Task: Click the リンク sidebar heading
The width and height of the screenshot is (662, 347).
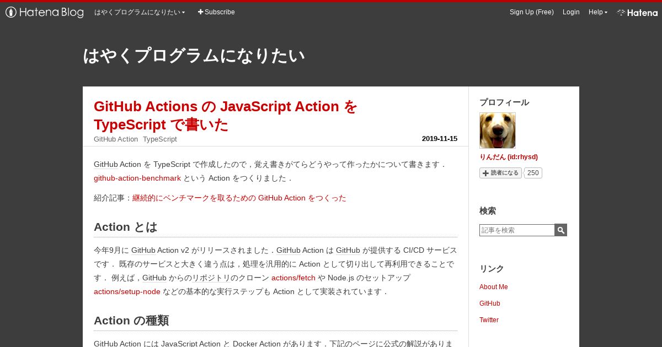Action: tap(492, 269)
